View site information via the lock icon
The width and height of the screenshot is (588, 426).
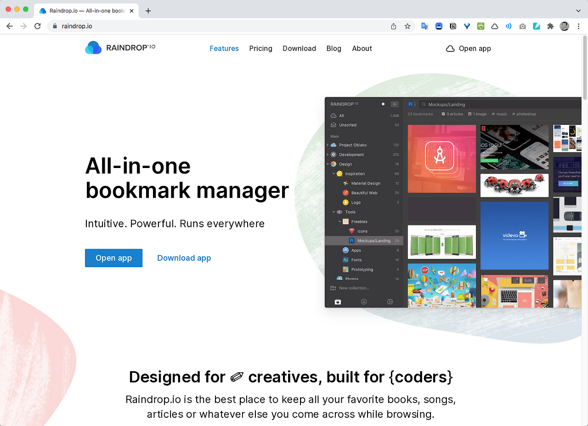coord(55,26)
